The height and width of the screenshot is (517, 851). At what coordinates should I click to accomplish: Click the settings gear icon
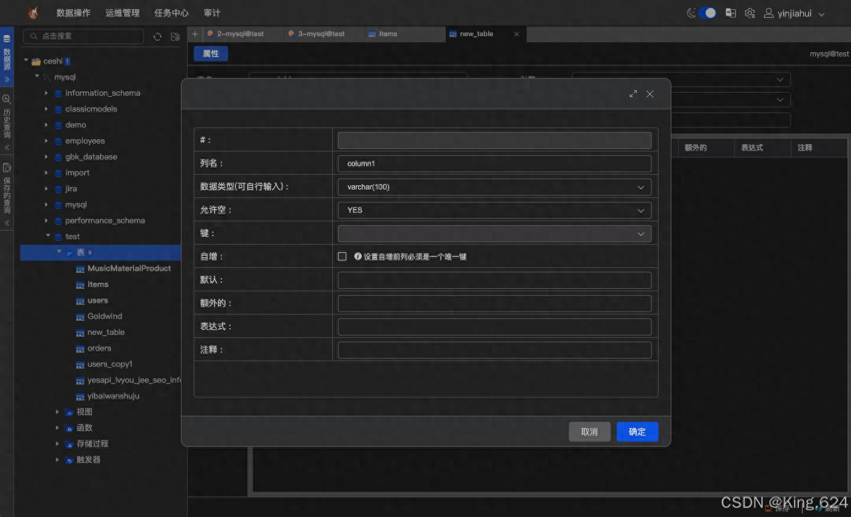click(749, 13)
